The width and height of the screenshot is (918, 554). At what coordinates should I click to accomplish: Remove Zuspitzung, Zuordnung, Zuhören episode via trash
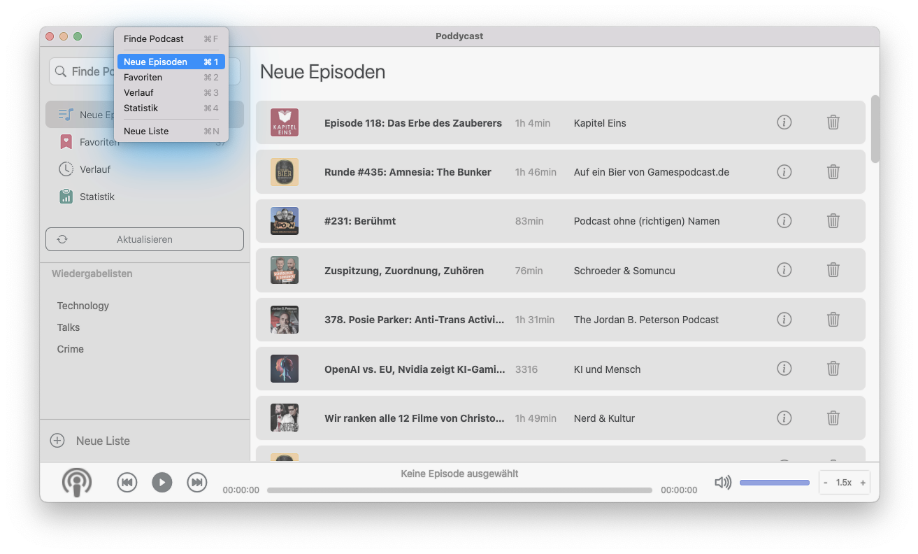(833, 269)
